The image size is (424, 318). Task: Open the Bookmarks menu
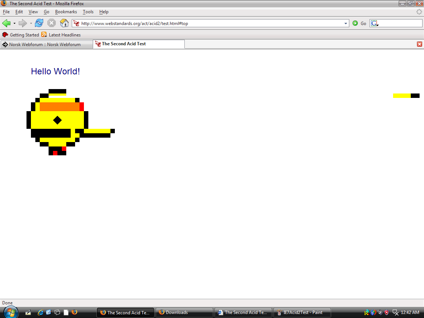tap(66, 12)
